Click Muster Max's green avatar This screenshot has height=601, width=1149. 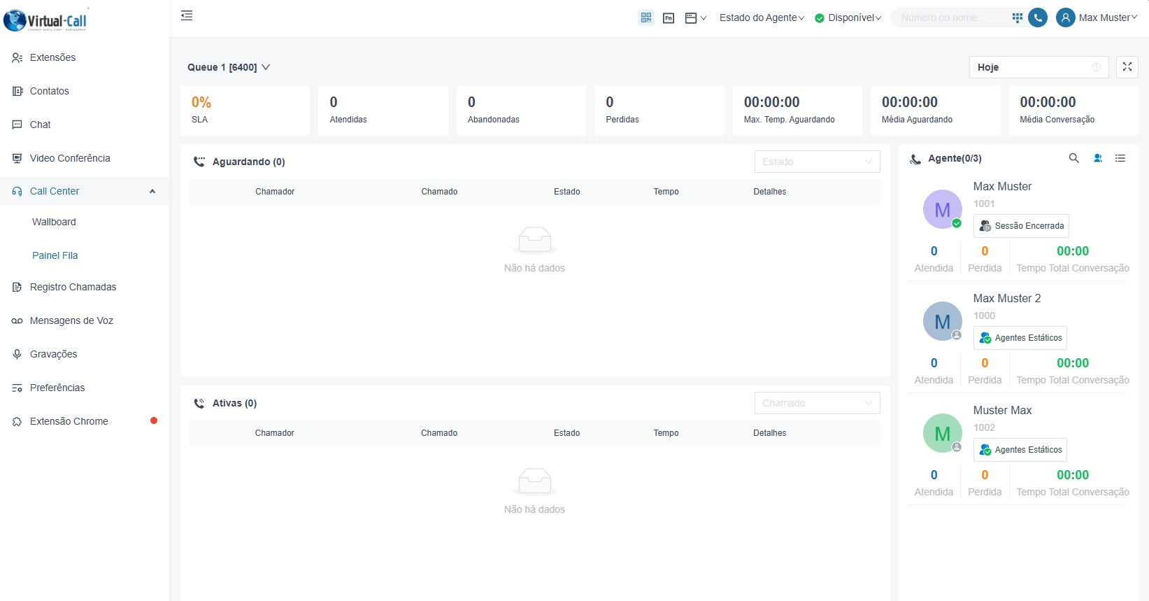pyautogui.click(x=943, y=433)
